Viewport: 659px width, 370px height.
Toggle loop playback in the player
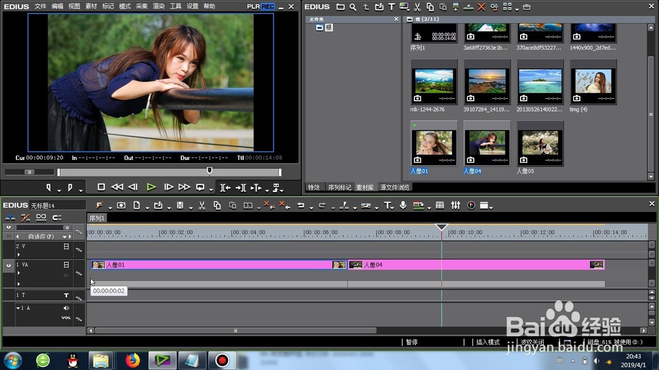200,188
